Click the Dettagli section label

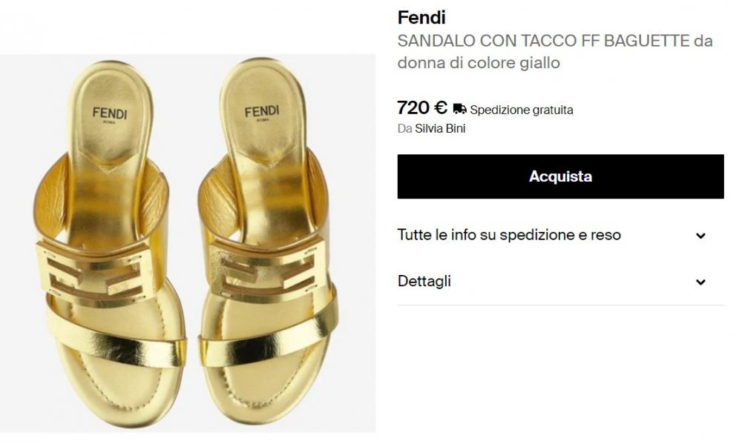(424, 282)
